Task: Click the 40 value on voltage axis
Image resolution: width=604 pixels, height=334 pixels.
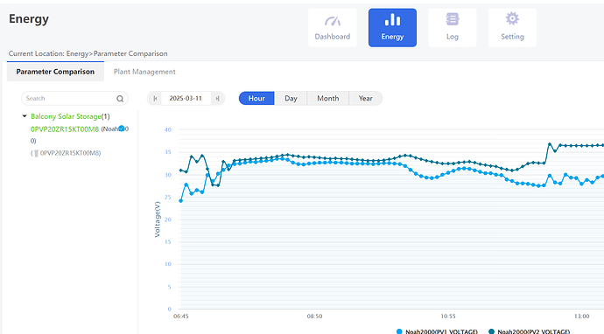Action: (x=168, y=129)
